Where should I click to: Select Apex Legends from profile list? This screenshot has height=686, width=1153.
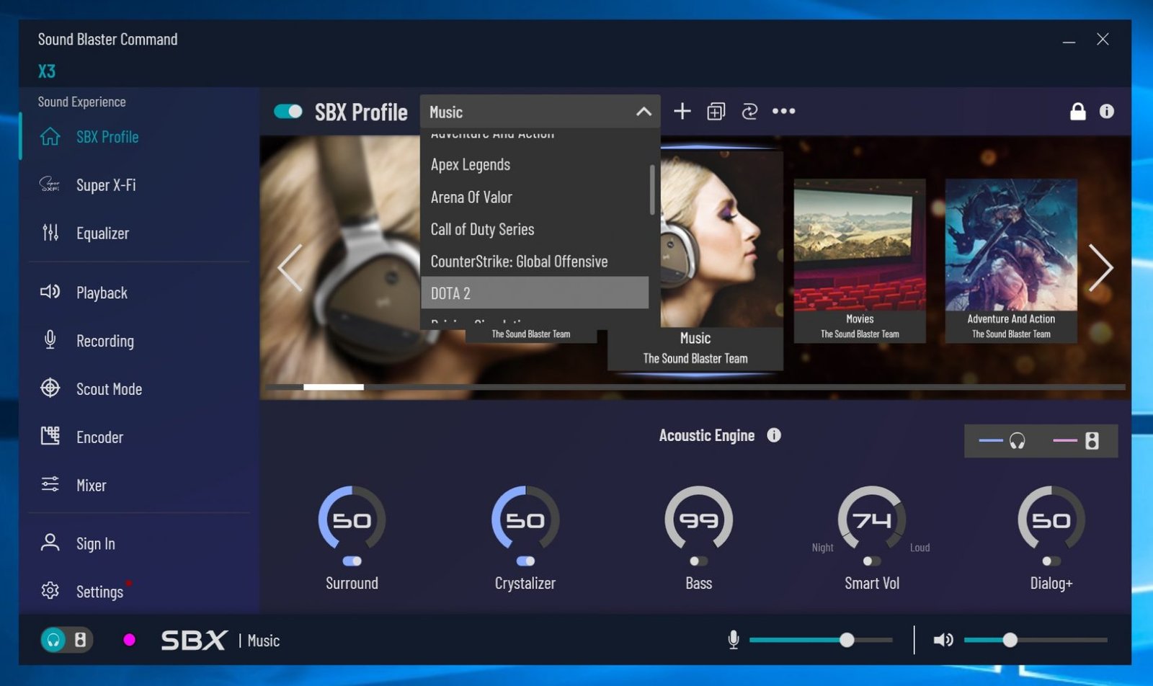click(534, 164)
